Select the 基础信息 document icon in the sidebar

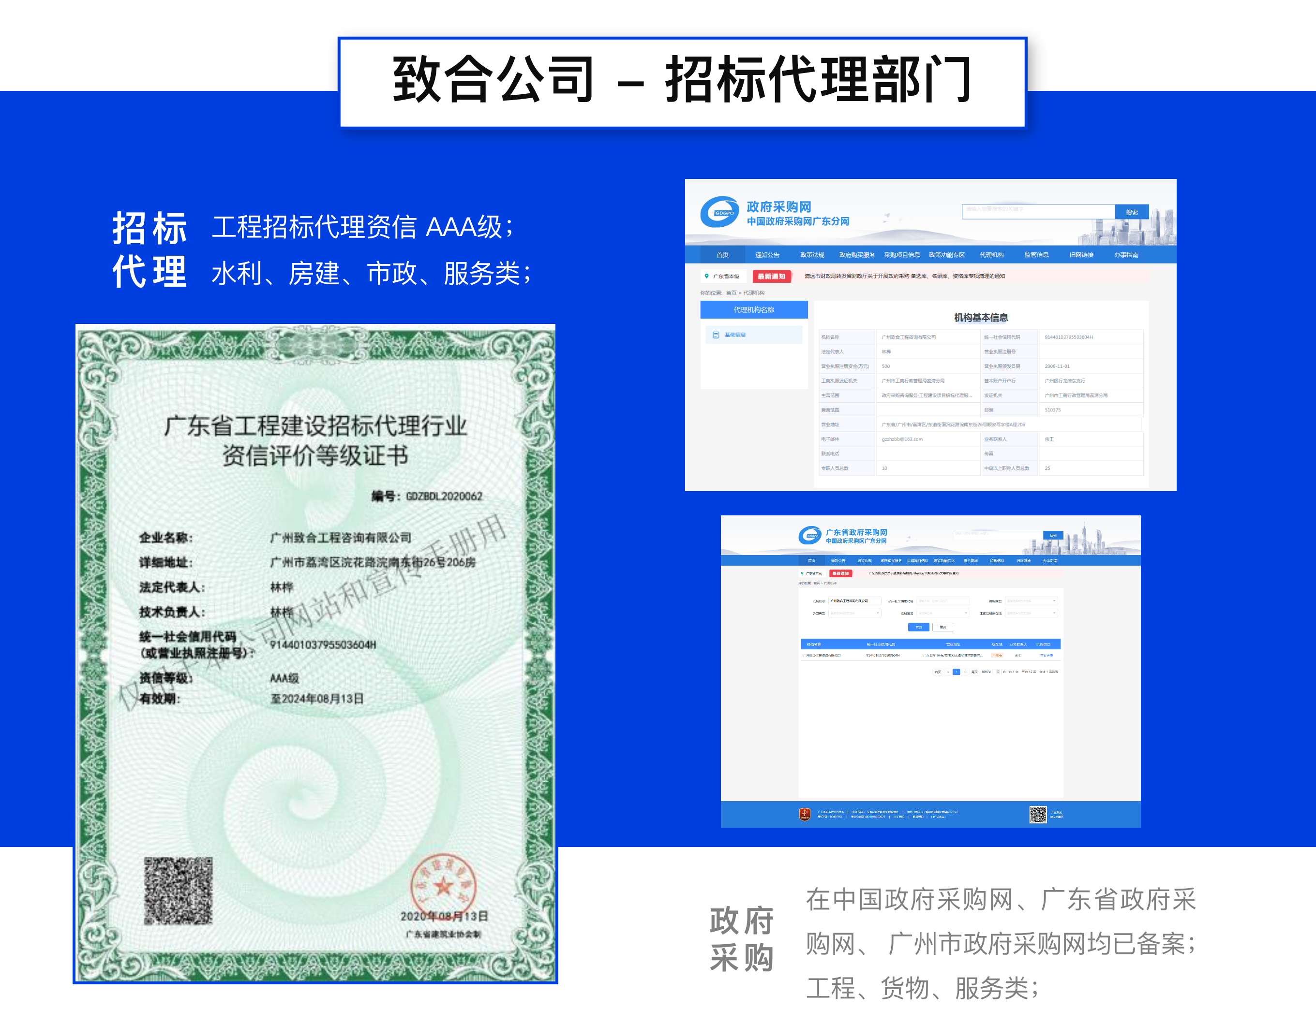[717, 335]
